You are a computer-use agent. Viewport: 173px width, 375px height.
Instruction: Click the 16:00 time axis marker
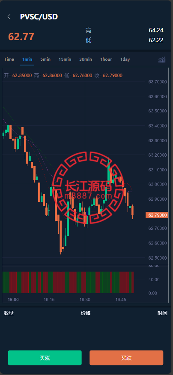tap(13, 299)
